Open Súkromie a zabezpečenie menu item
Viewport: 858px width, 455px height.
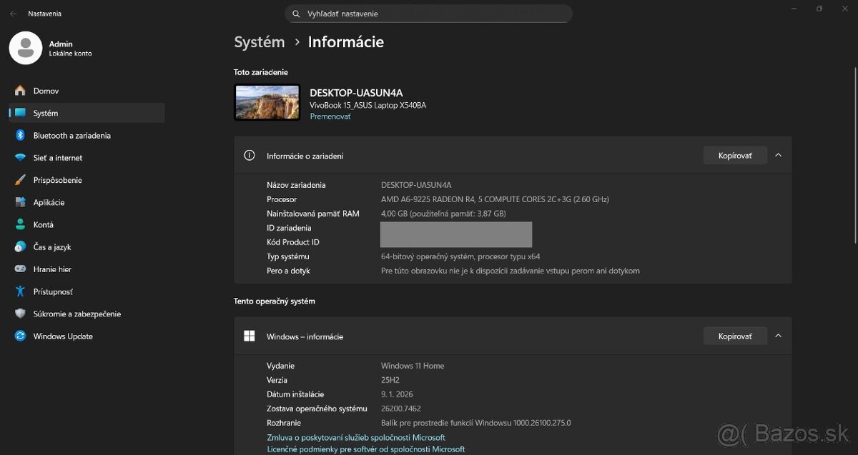click(77, 314)
